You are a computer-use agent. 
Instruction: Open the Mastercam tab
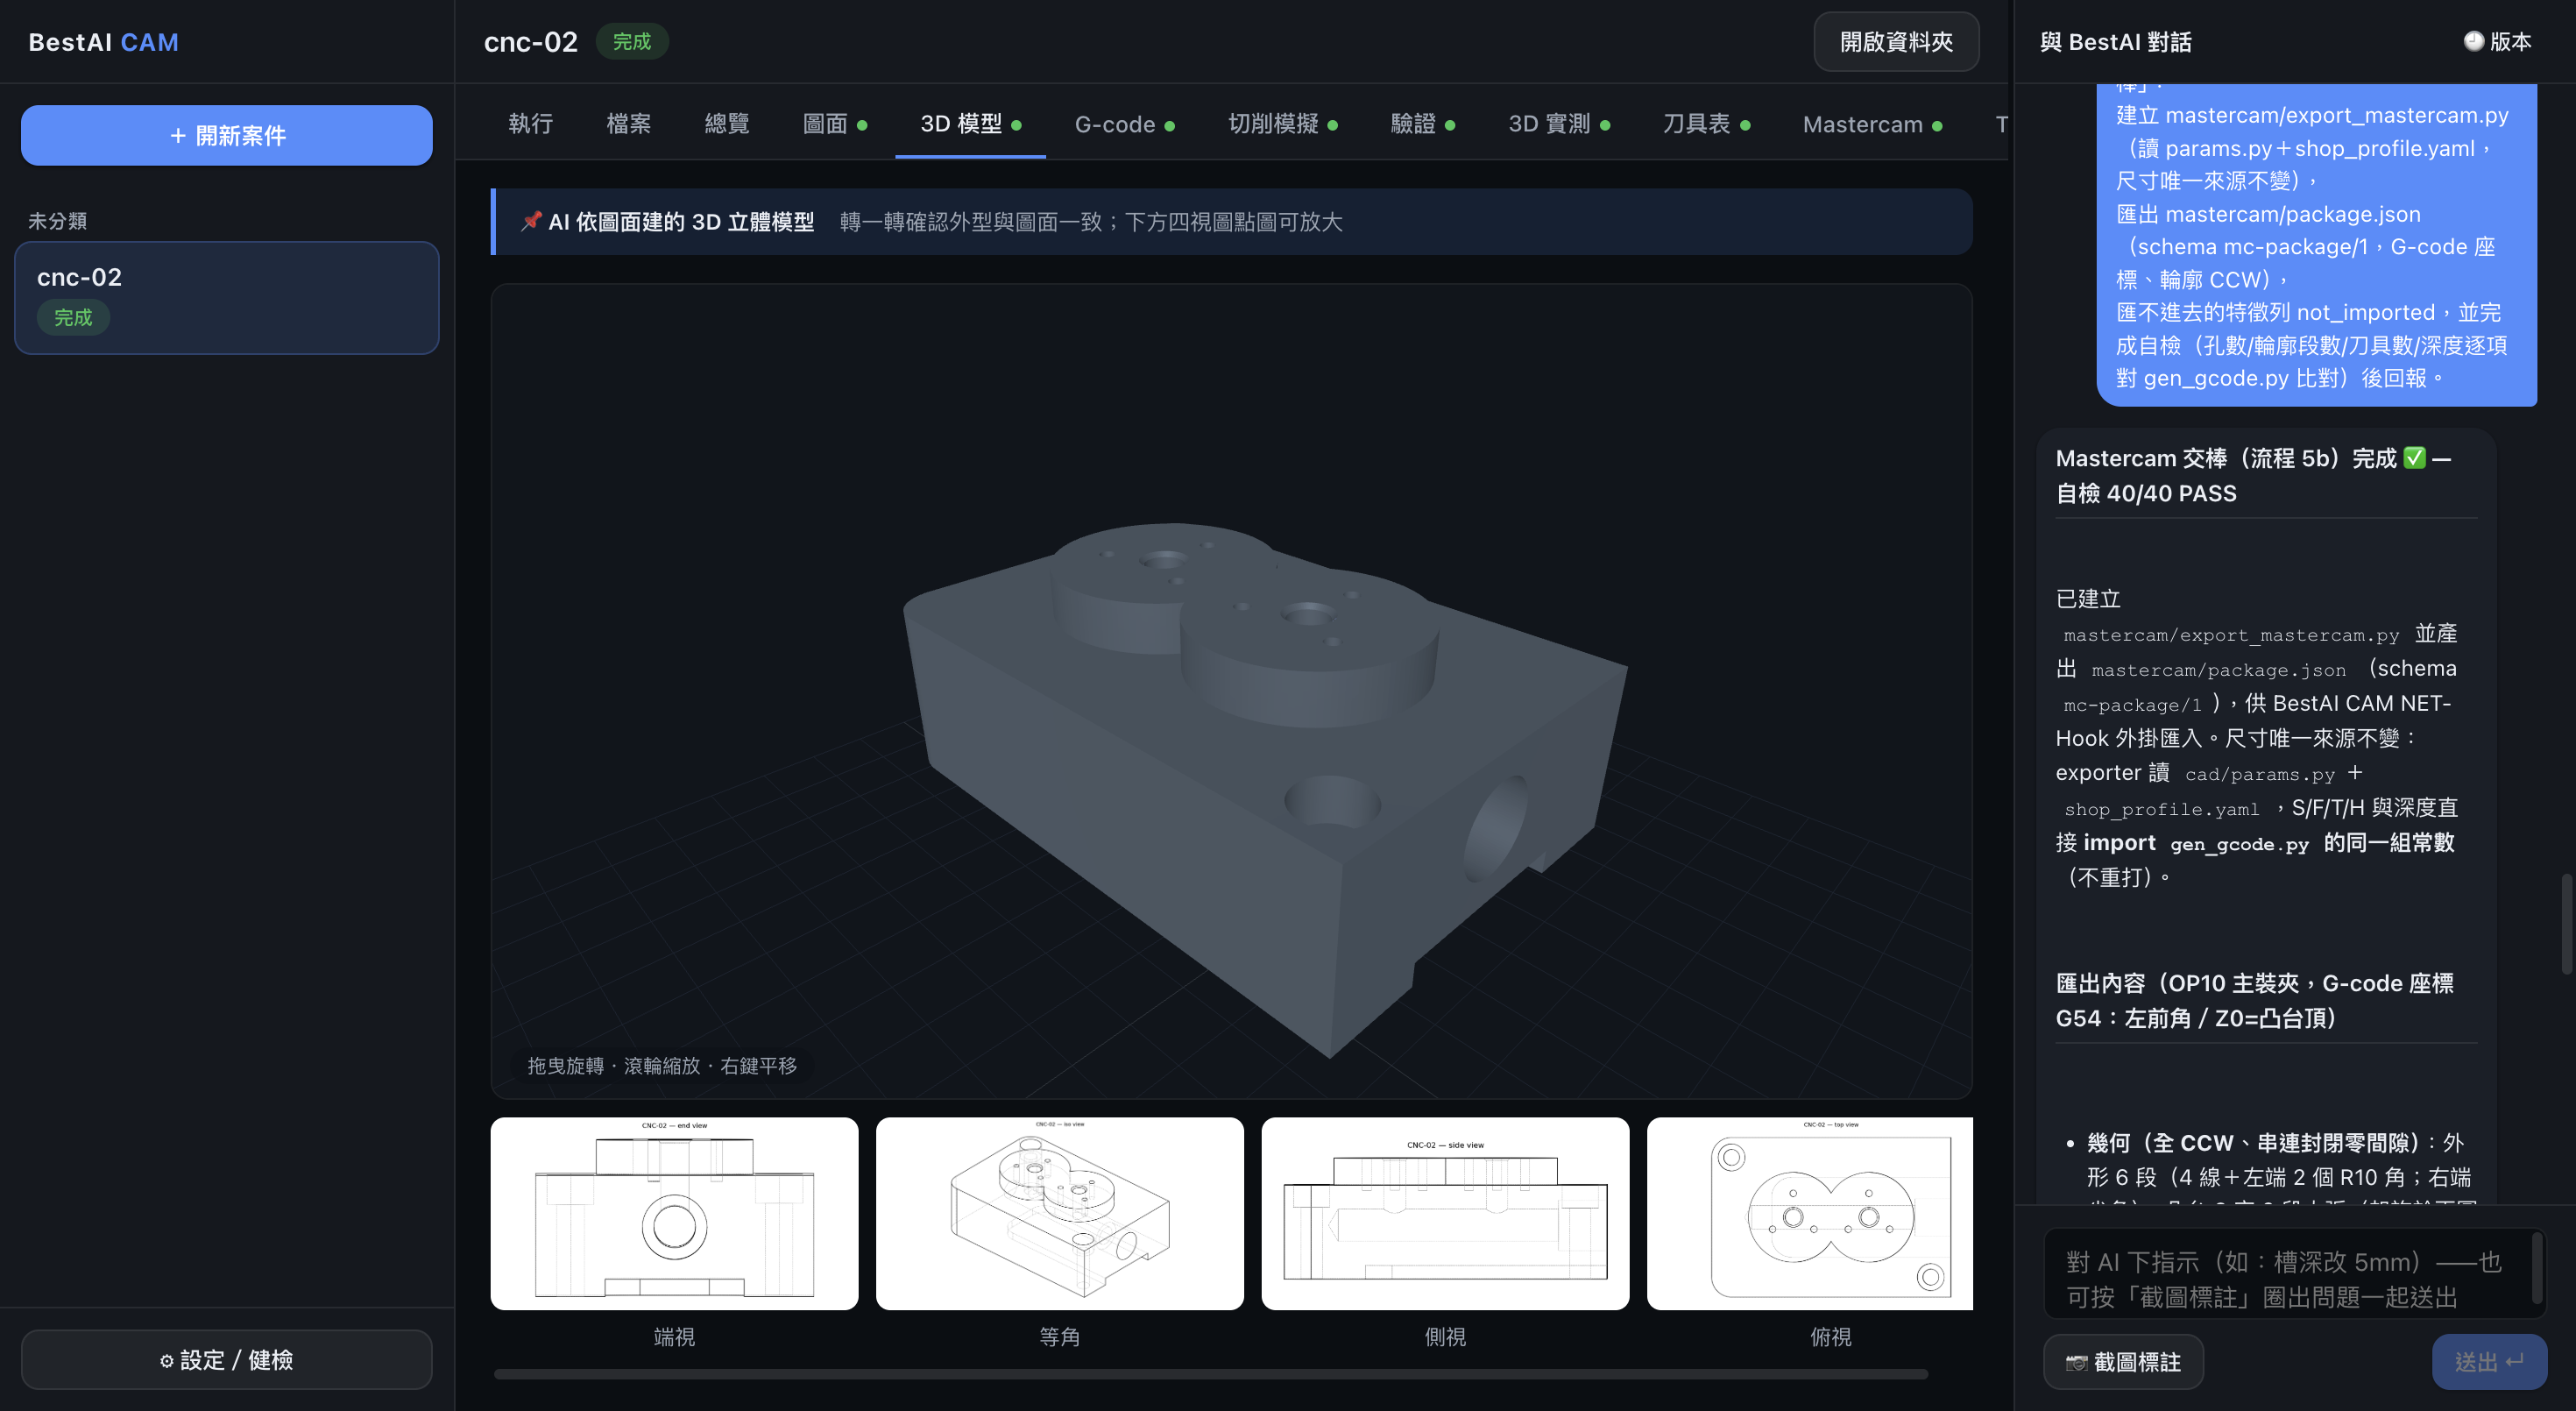coord(1872,124)
